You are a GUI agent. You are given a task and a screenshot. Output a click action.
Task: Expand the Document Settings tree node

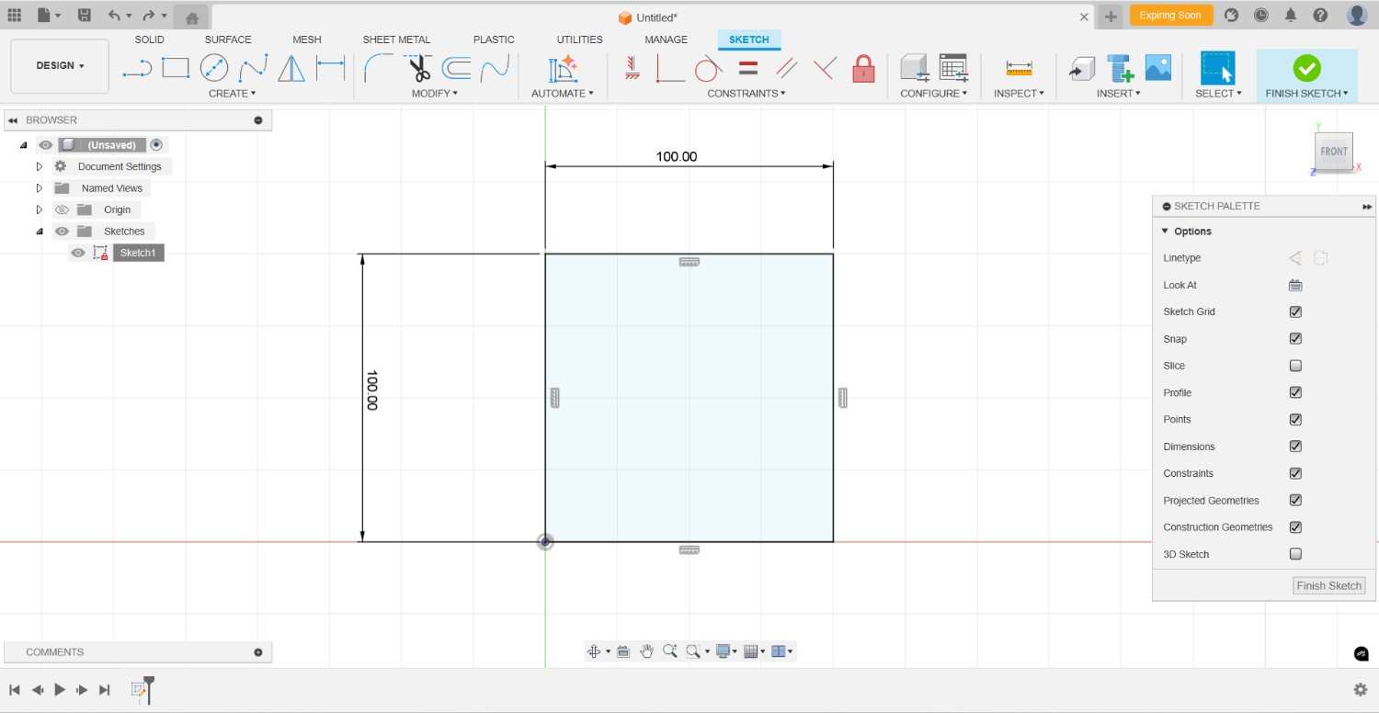click(x=40, y=166)
